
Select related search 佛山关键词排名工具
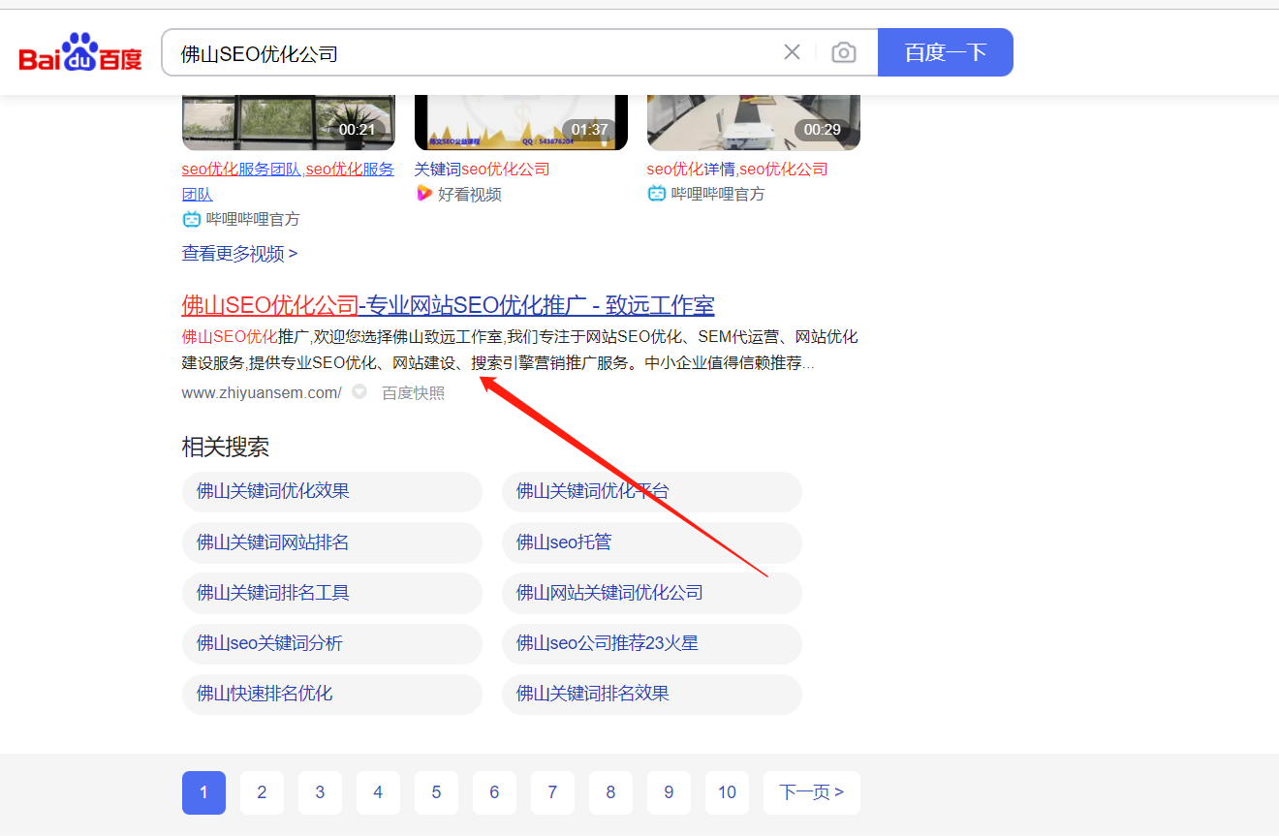point(332,593)
